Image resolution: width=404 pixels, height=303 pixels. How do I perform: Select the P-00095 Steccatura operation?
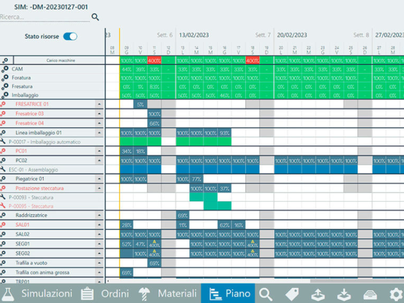31,206
